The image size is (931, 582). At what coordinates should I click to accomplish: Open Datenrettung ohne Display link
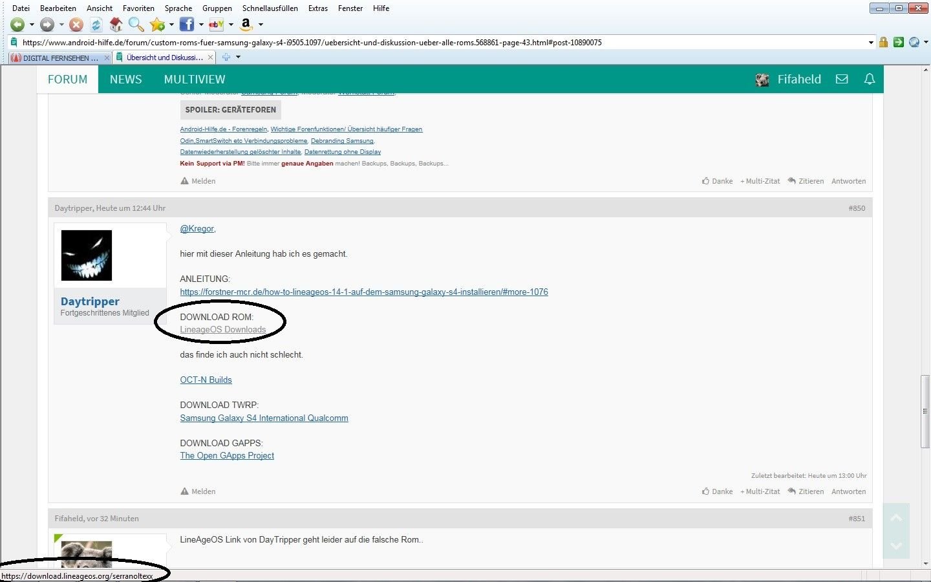click(343, 152)
